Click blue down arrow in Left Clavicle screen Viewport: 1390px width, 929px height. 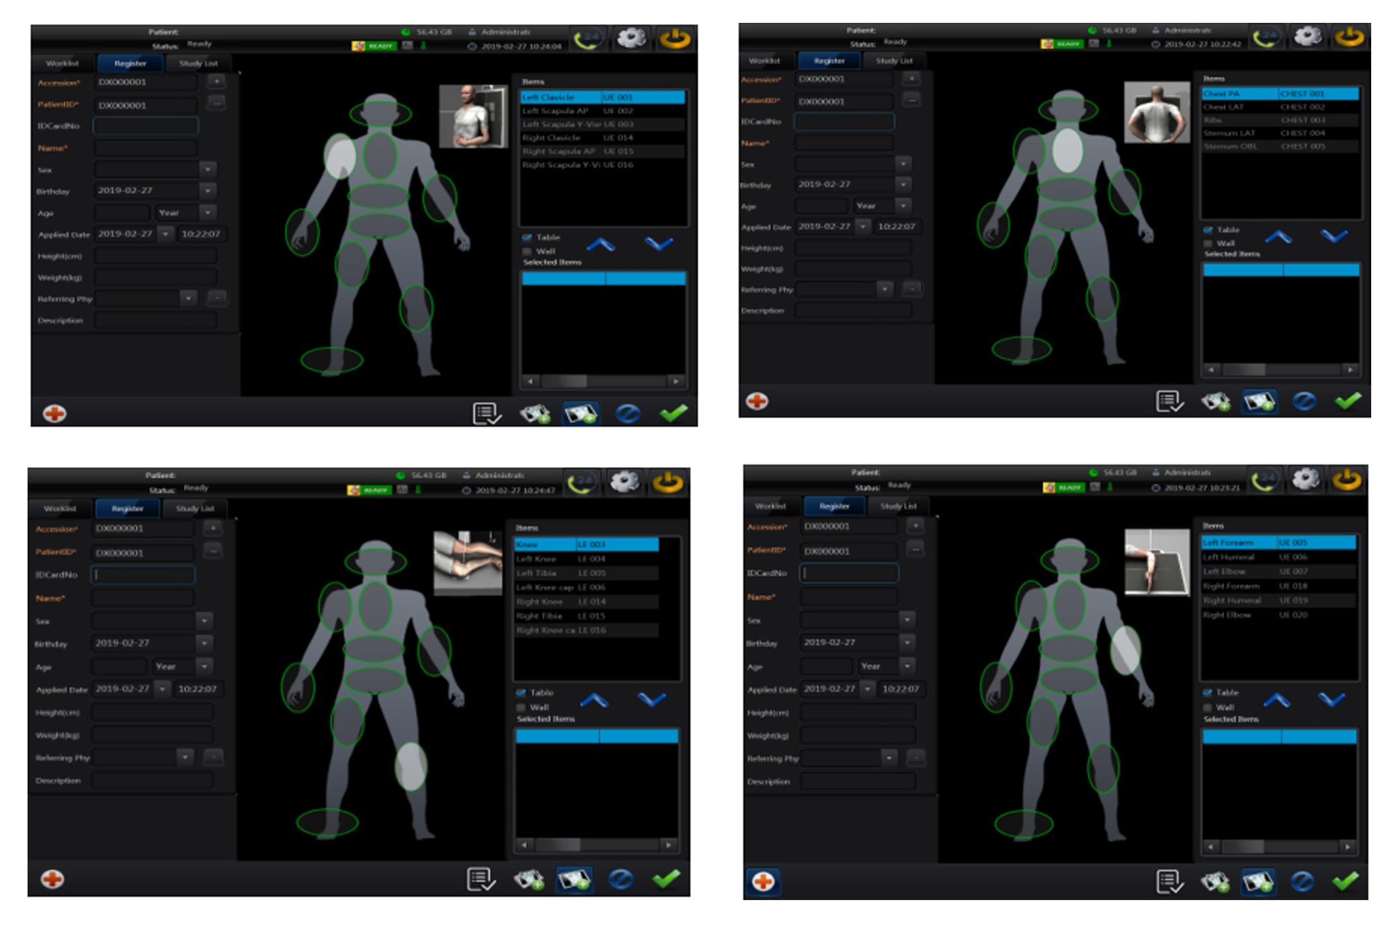click(659, 243)
